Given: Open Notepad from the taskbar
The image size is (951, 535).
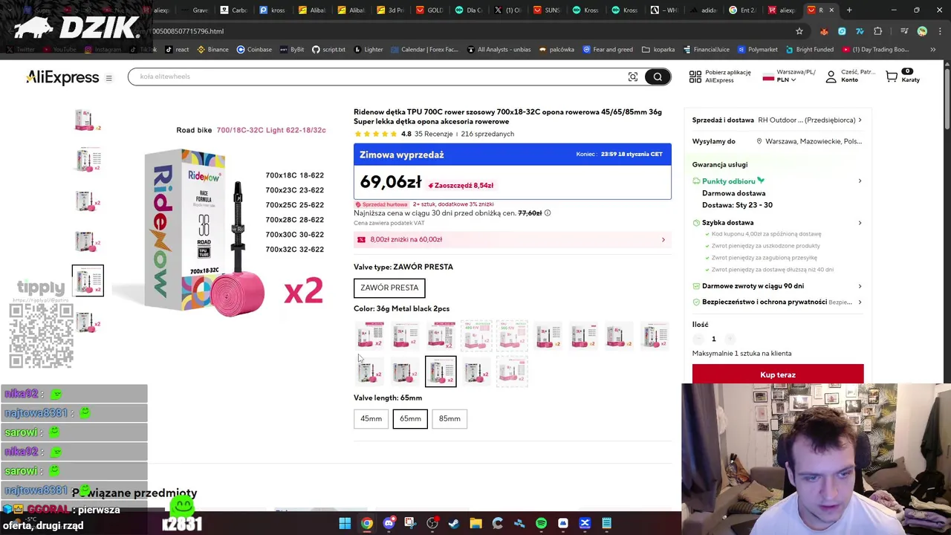Looking at the screenshot, I should click(x=606, y=523).
